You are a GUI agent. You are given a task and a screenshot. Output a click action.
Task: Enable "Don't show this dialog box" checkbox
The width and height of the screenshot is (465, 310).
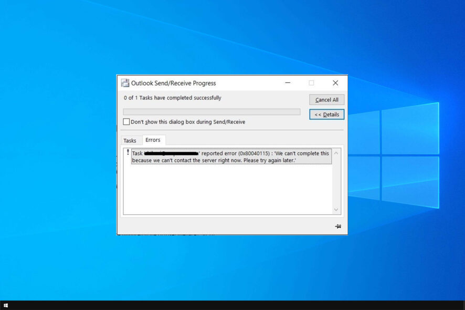(126, 122)
